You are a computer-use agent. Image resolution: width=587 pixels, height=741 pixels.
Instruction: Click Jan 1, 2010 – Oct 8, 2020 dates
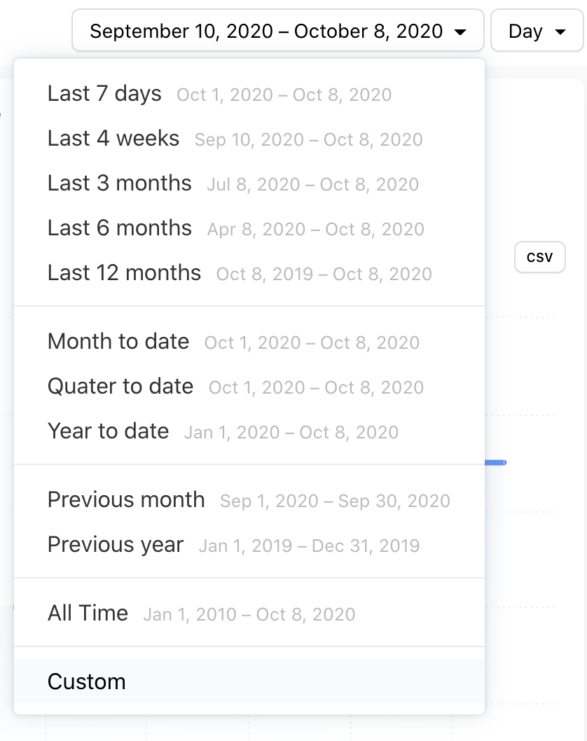pyautogui.click(x=249, y=615)
